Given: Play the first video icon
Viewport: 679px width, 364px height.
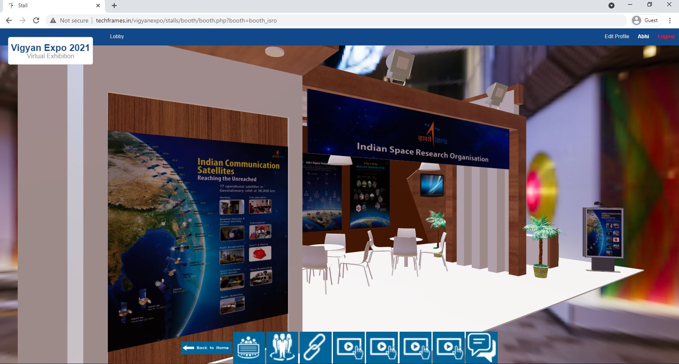Looking at the screenshot, I should coord(349,347).
